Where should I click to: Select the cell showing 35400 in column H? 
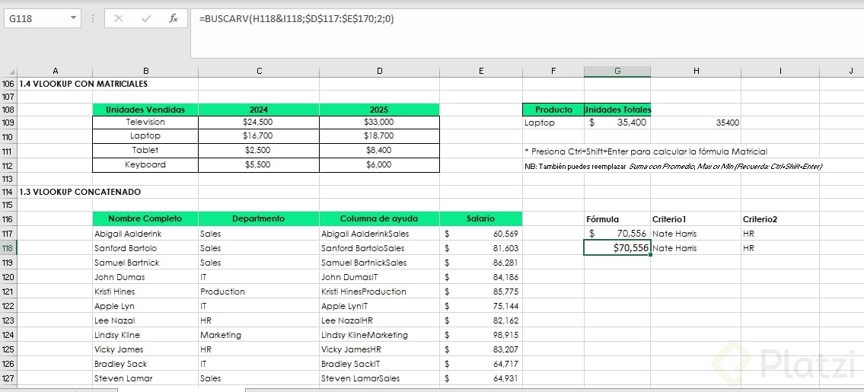(696, 123)
